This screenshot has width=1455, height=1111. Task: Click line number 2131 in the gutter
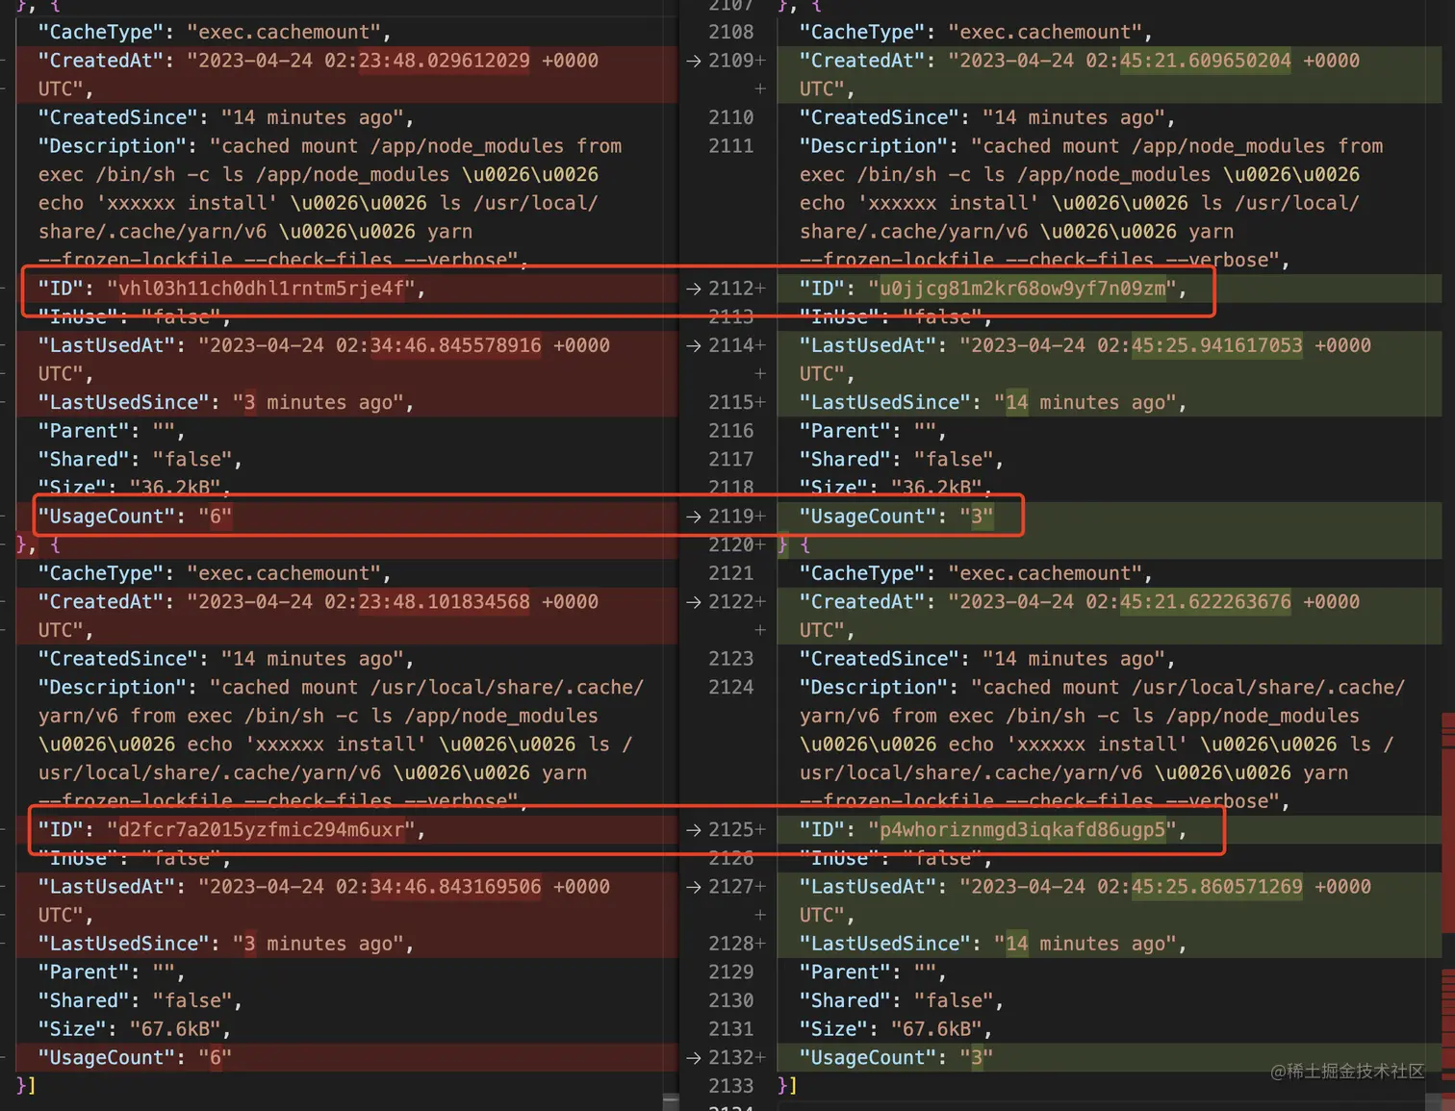tap(731, 1029)
